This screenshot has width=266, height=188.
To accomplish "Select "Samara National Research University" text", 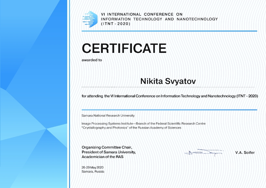I will click(108, 116).
